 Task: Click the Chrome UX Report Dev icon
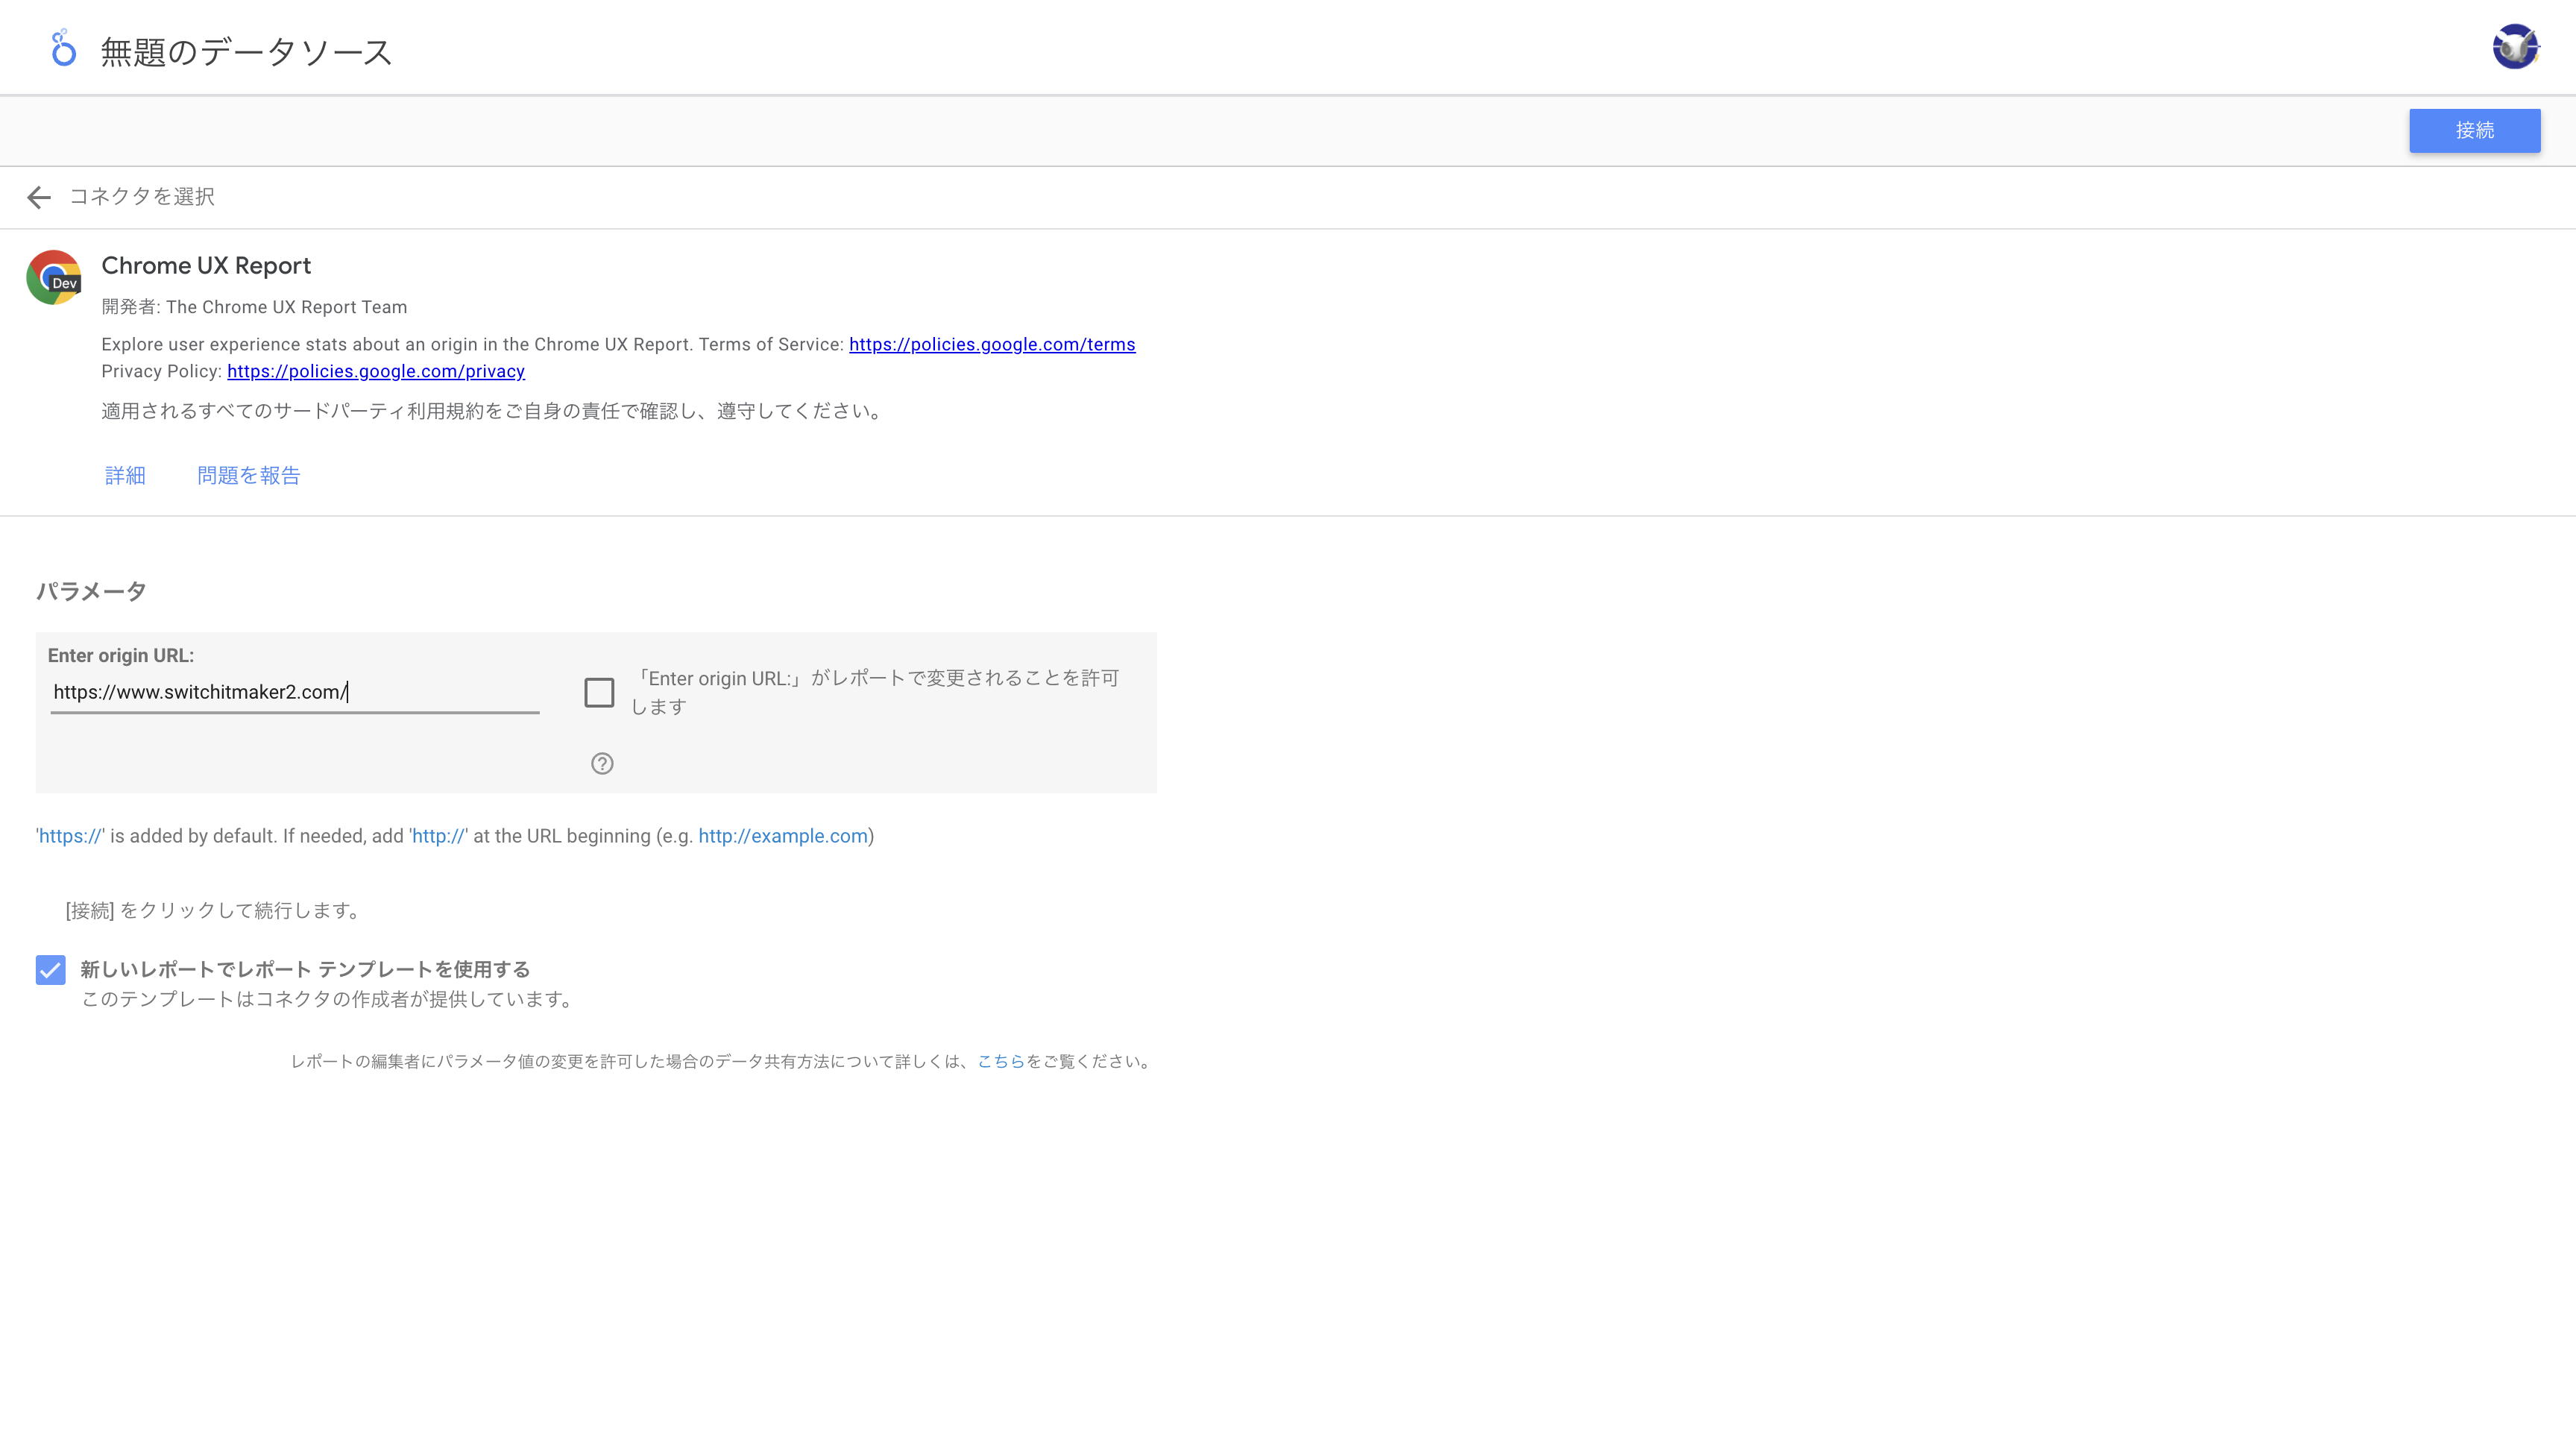(54, 277)
